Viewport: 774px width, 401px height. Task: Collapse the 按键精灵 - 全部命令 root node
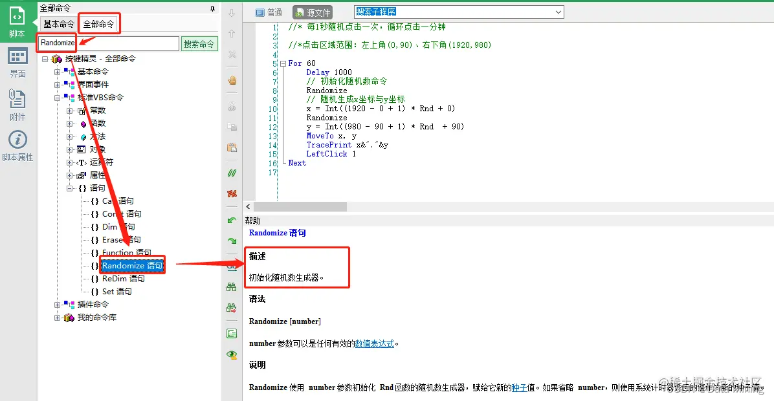click(x=45, y=59)
